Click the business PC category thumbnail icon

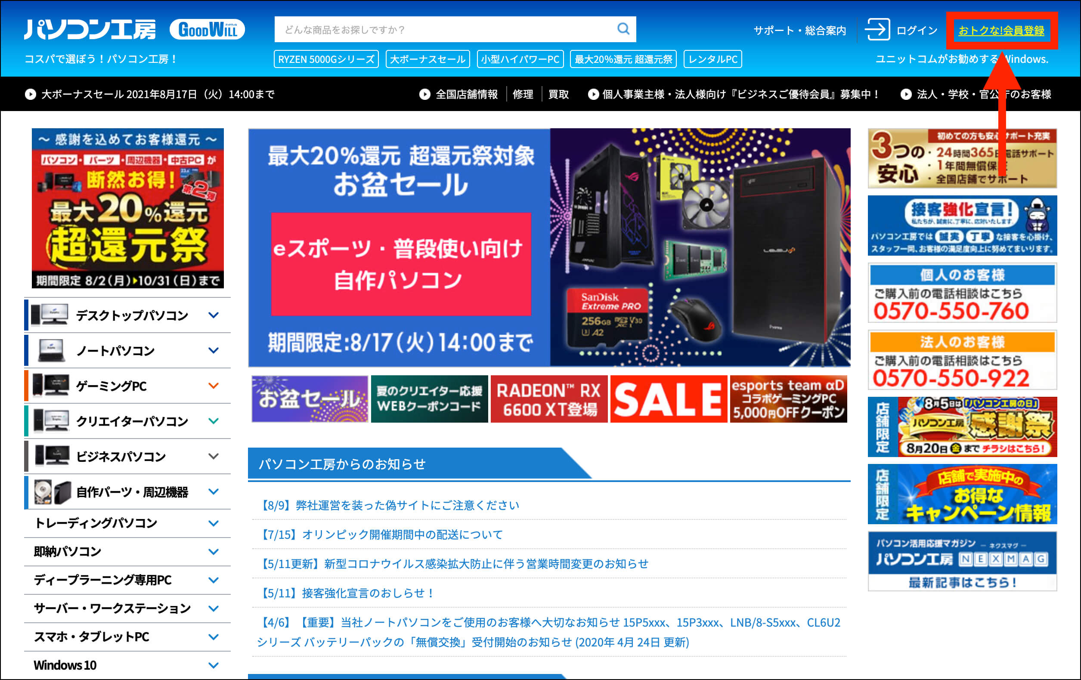[x=51, y=456]
